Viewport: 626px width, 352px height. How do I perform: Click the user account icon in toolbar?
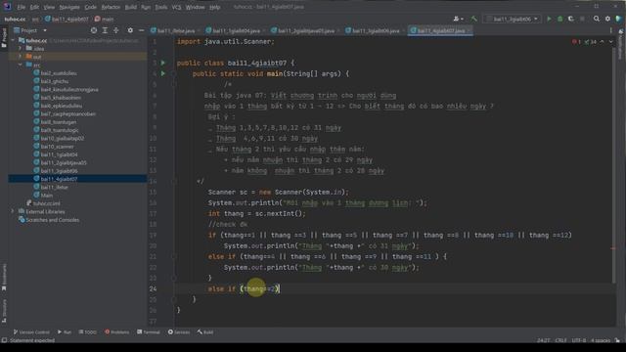458,19
